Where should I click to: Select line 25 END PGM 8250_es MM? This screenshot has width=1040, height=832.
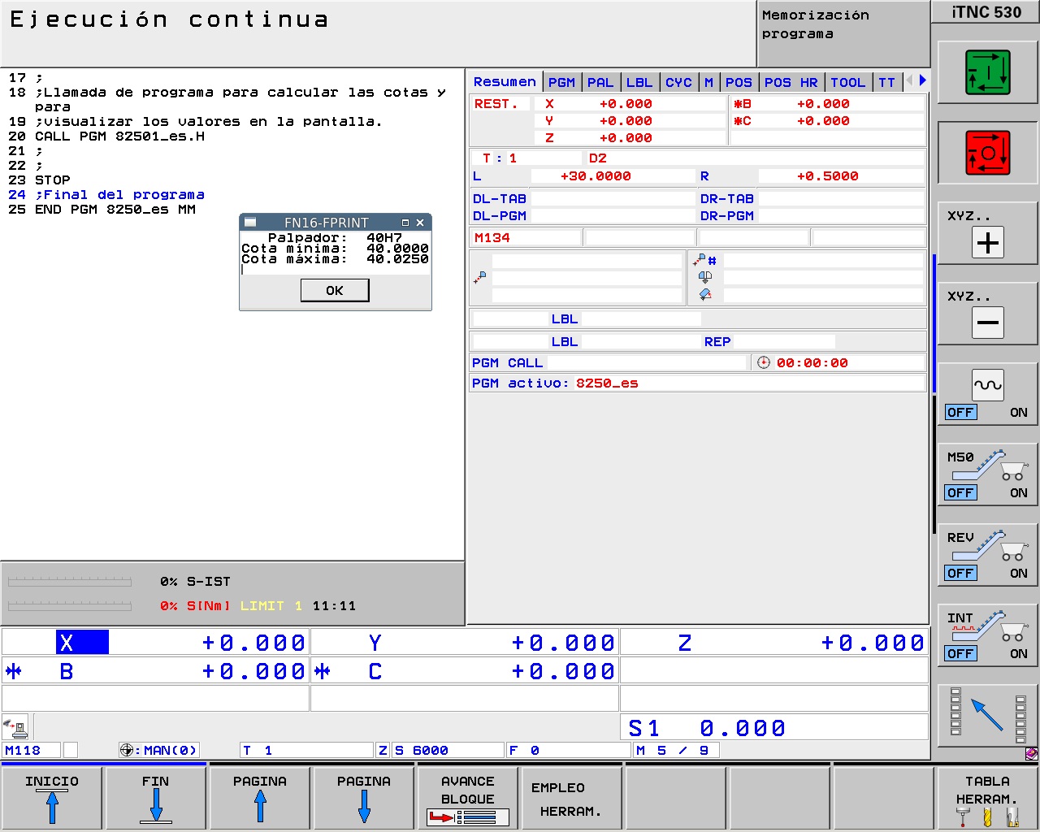tap(102, 210)
